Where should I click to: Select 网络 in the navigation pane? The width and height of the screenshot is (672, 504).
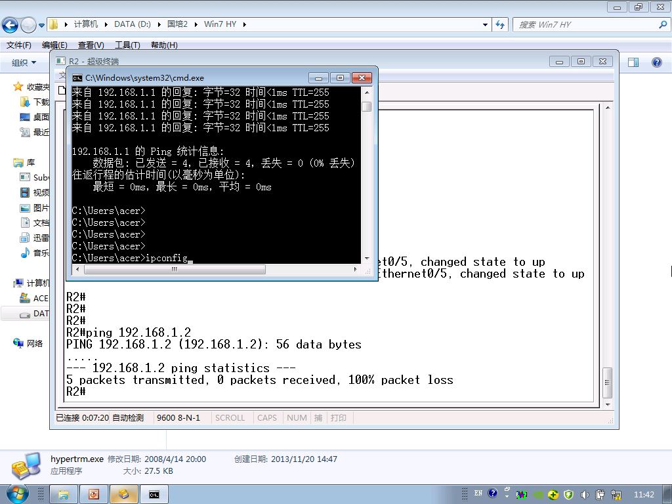click(35, 343)
